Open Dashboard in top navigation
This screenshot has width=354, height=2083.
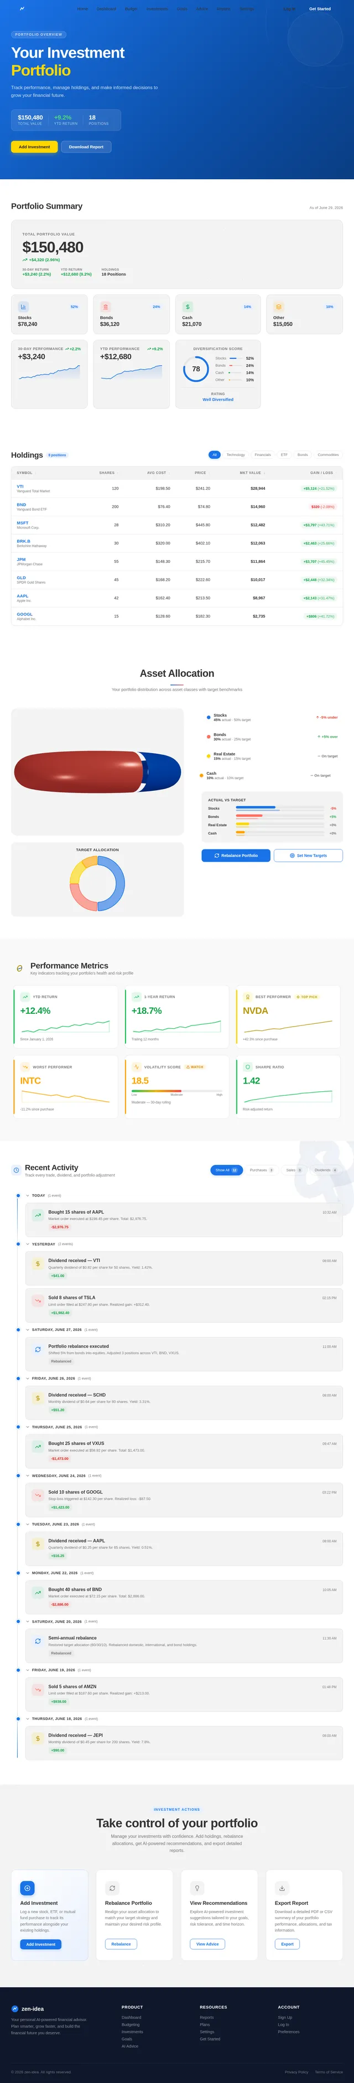[106, 9]
